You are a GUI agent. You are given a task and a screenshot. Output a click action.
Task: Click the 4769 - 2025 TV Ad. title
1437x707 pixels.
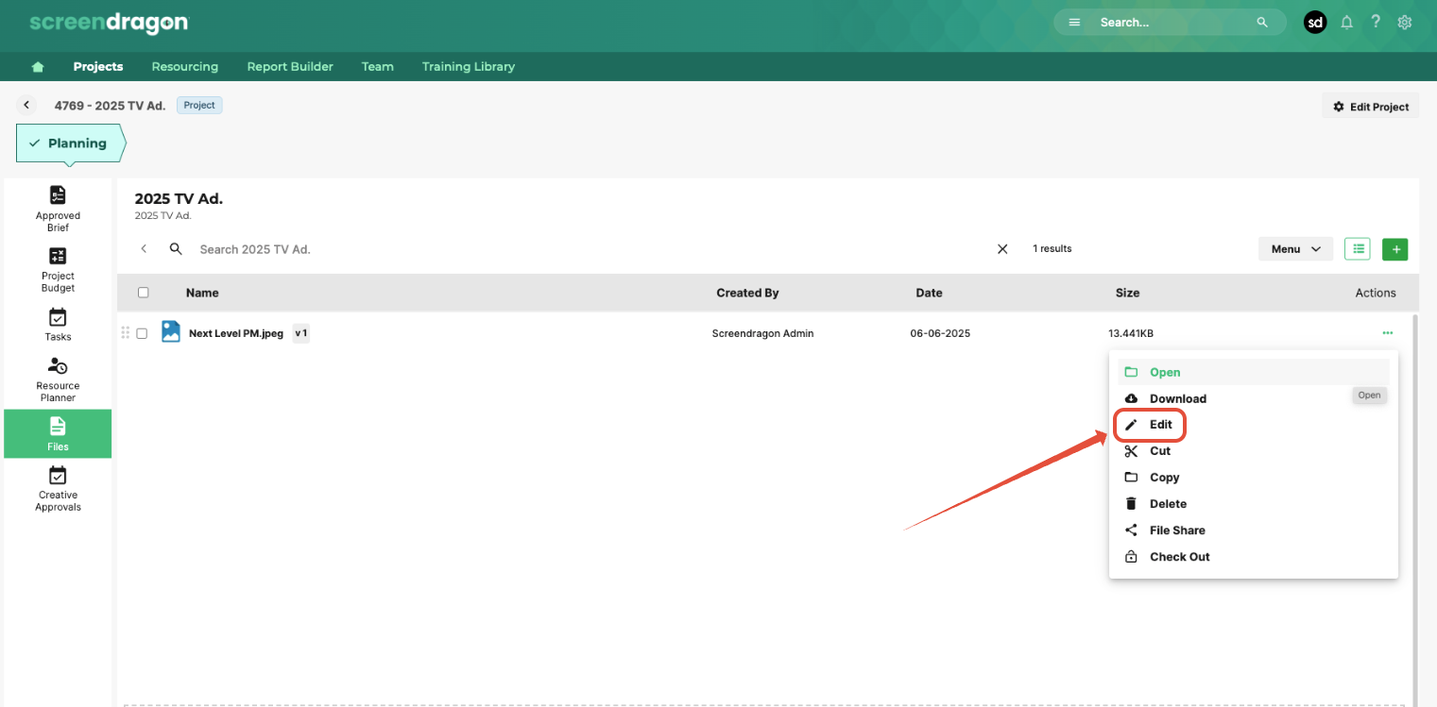tap(110, 106)
